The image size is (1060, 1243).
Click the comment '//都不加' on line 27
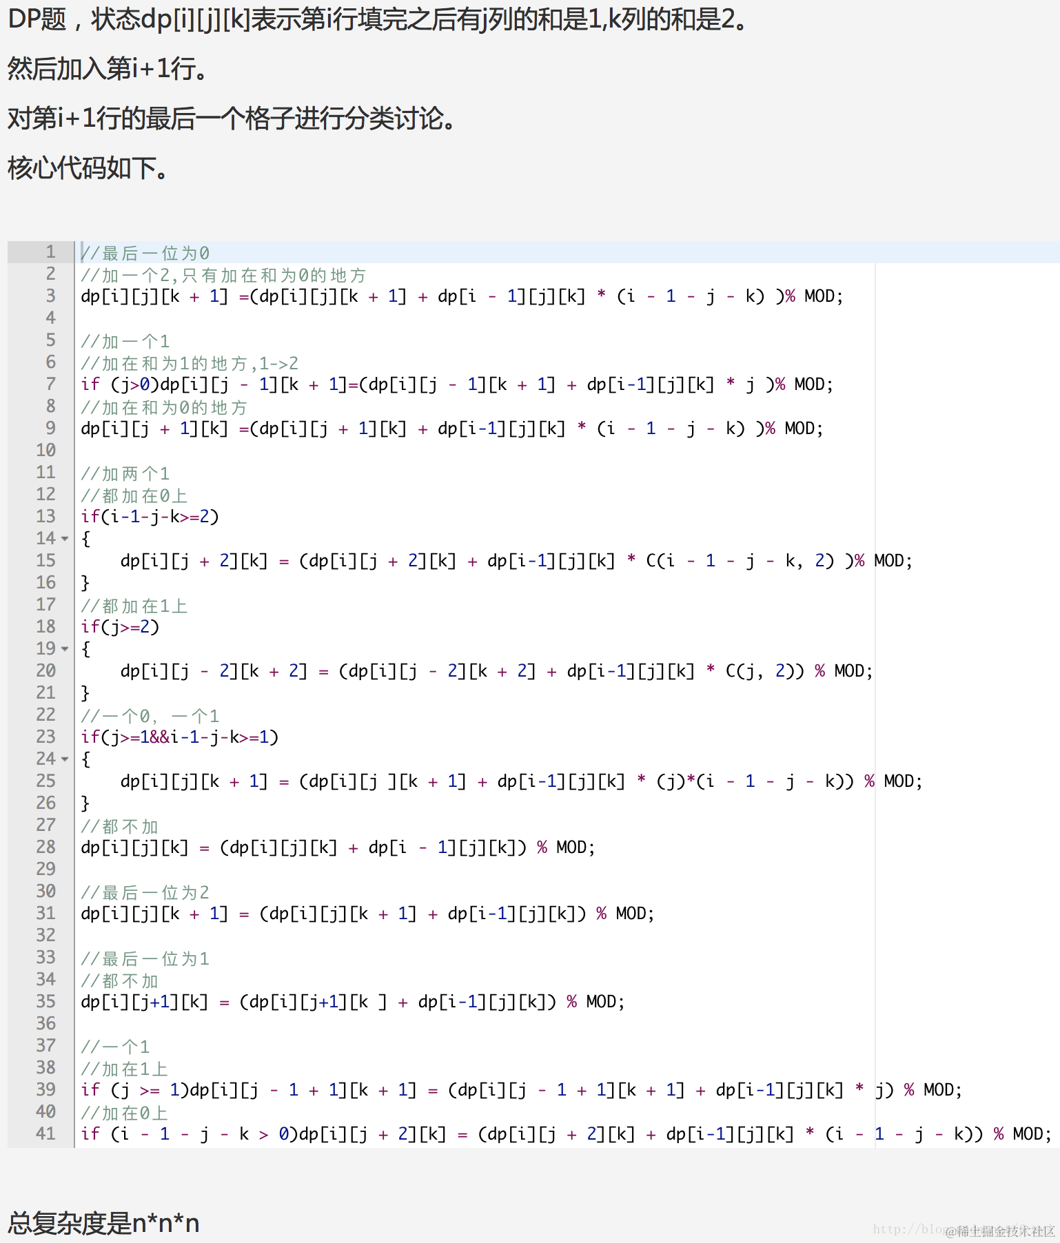[120, 826]
